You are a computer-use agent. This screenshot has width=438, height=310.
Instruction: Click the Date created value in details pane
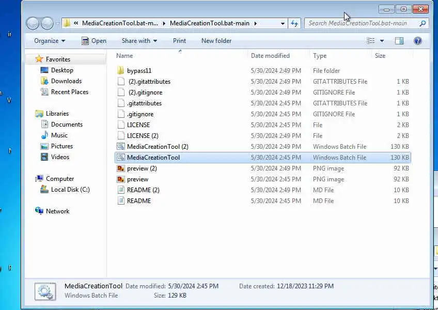(305, 286)
